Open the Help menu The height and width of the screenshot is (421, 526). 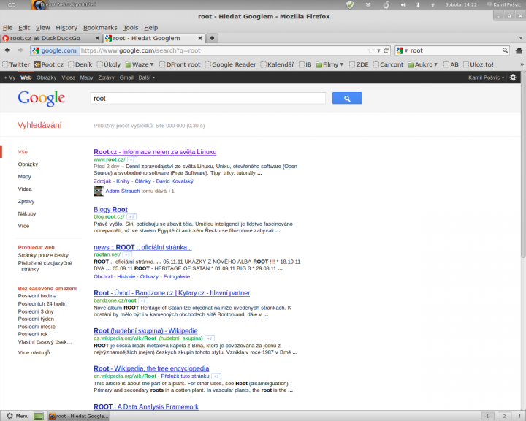151,28
